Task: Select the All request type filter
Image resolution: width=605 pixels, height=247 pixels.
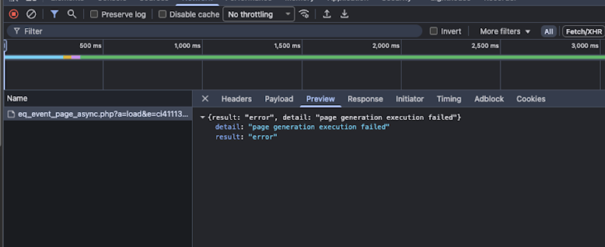Action: [549, 31]
